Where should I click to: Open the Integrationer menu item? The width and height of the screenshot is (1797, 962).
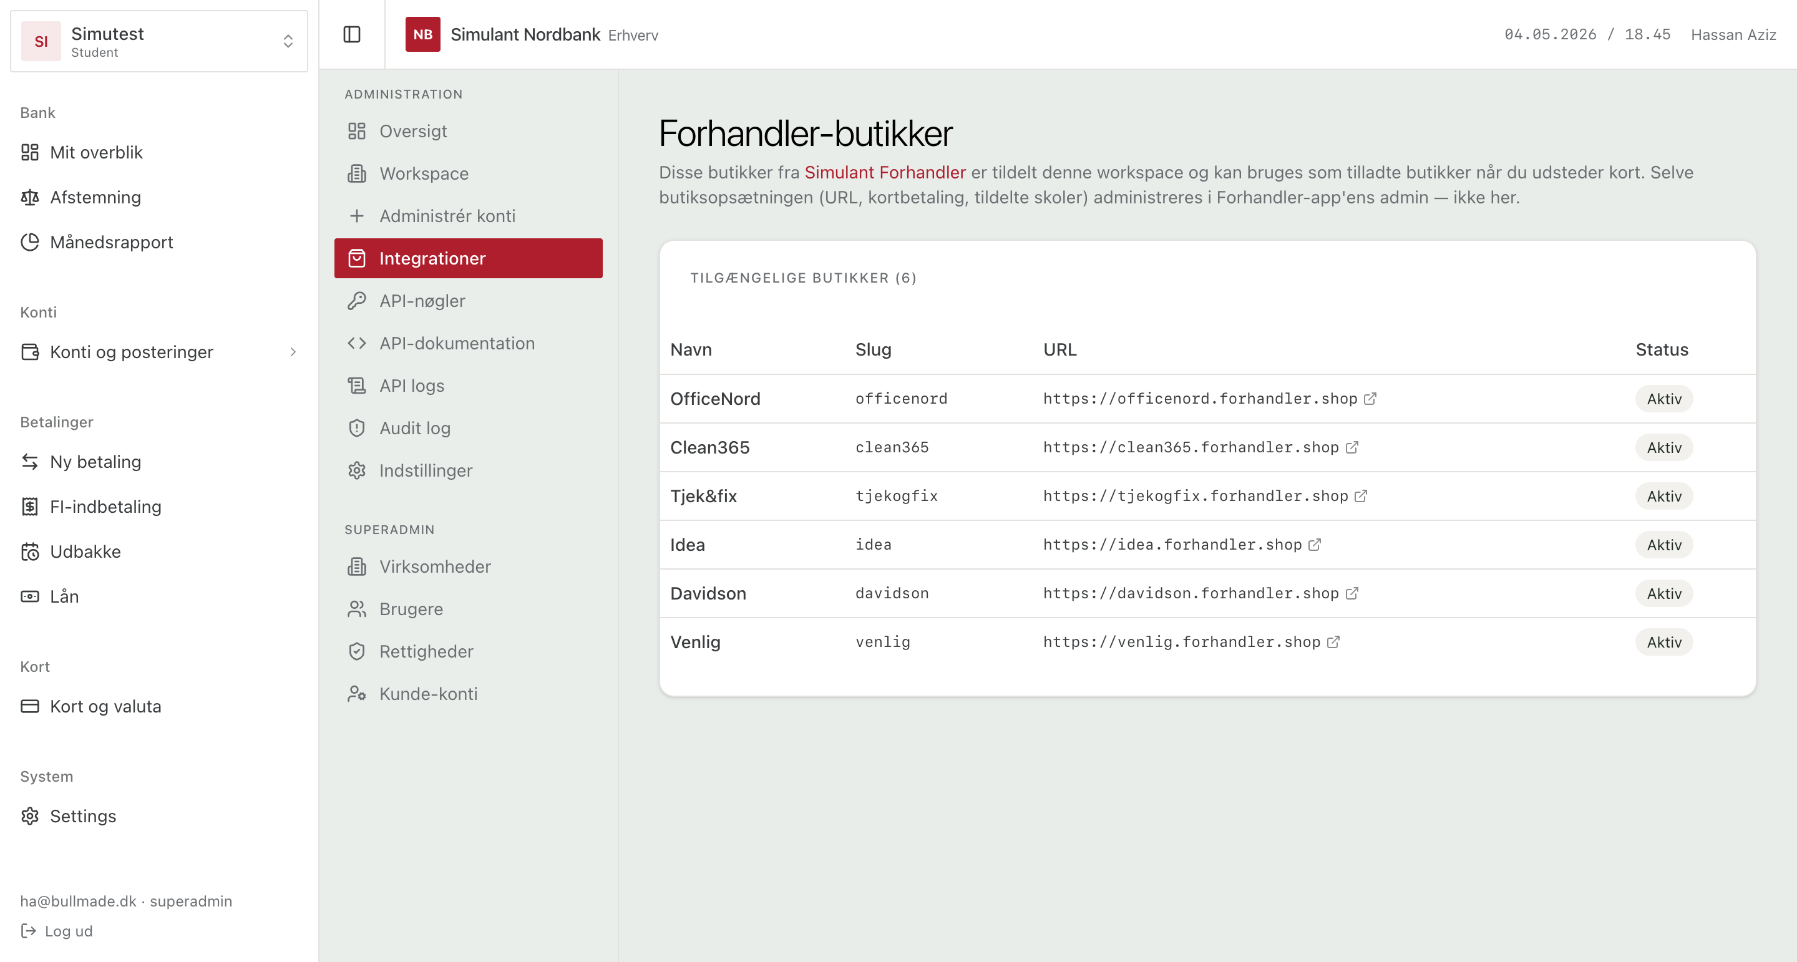[x=468, y=258]
